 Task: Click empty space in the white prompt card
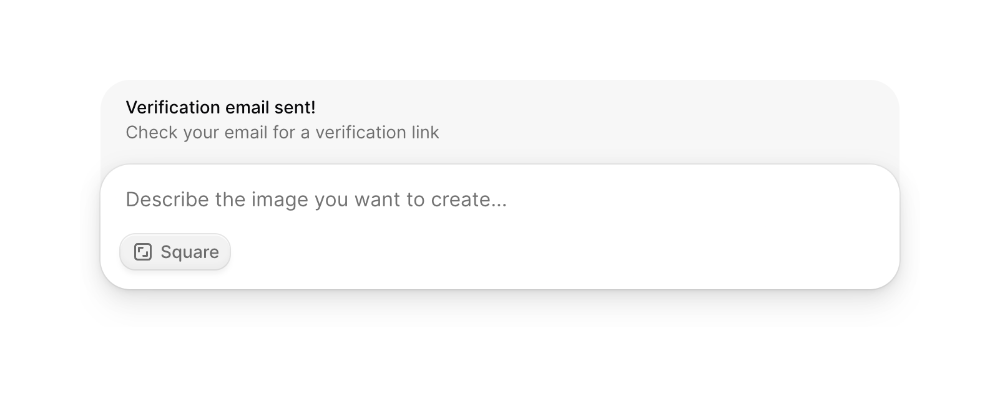pyautogui.click(x=562, y=256)
